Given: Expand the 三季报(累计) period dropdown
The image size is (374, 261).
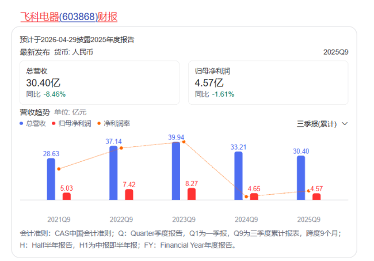Looking at the screenshot, I should click(322, 123).
